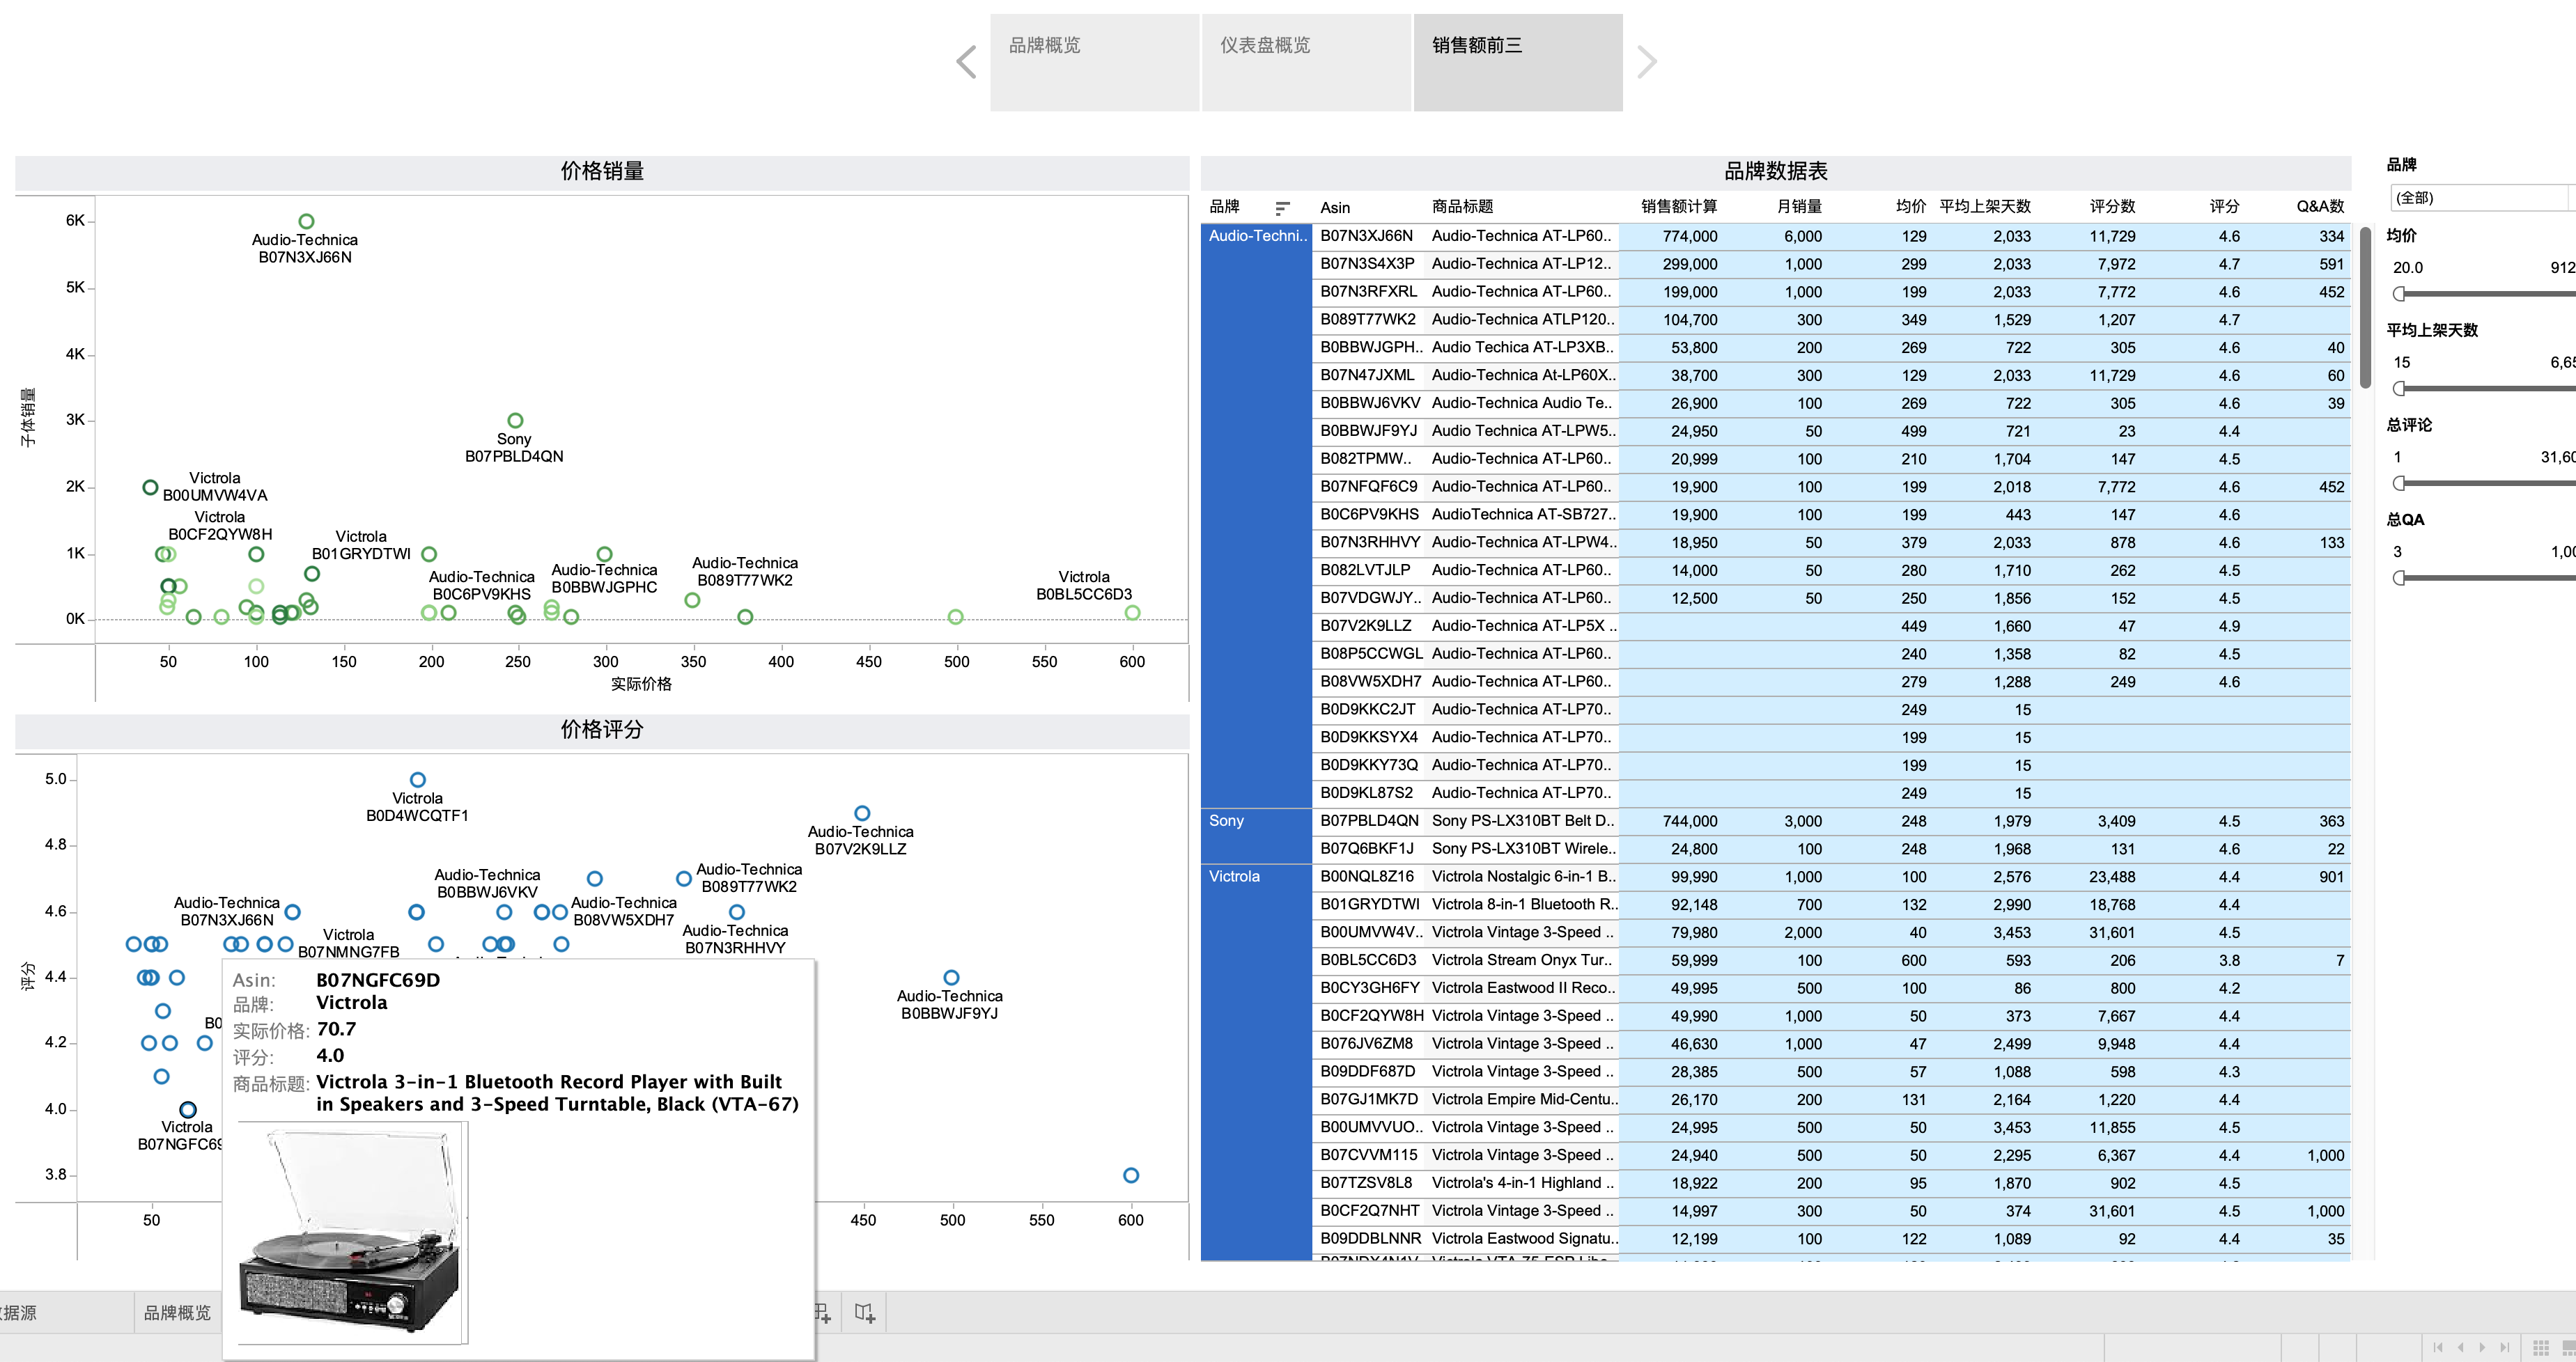Open the 品牌概览 story point
This screenshot has height=1362, width=2576.
pyautogui.click(x=1094, y=62)
